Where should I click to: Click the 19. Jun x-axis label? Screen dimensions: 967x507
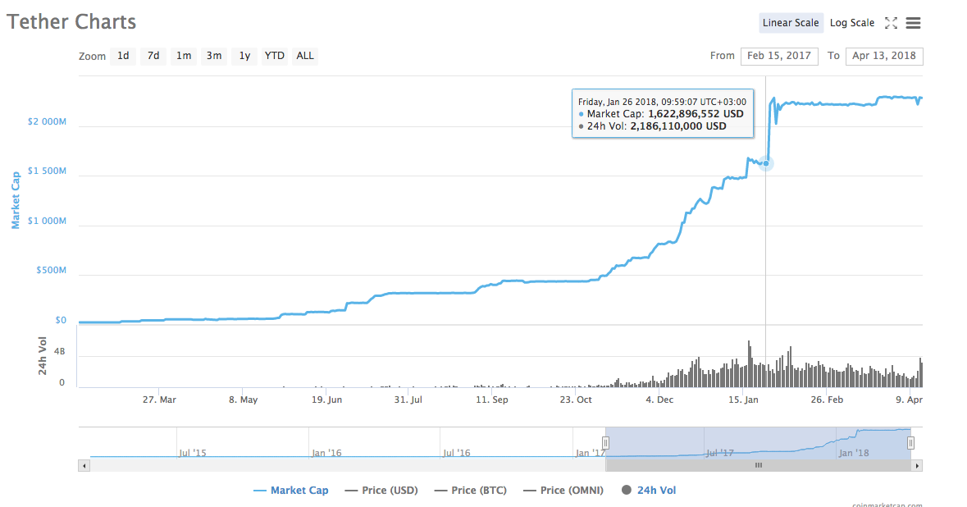[x=326, y=400]
